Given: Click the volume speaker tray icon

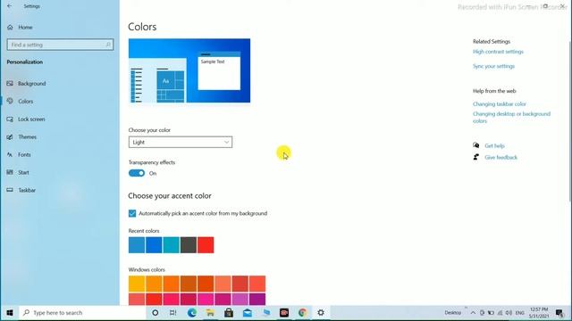Looking at the screenshot, I should tap(509, 313).
